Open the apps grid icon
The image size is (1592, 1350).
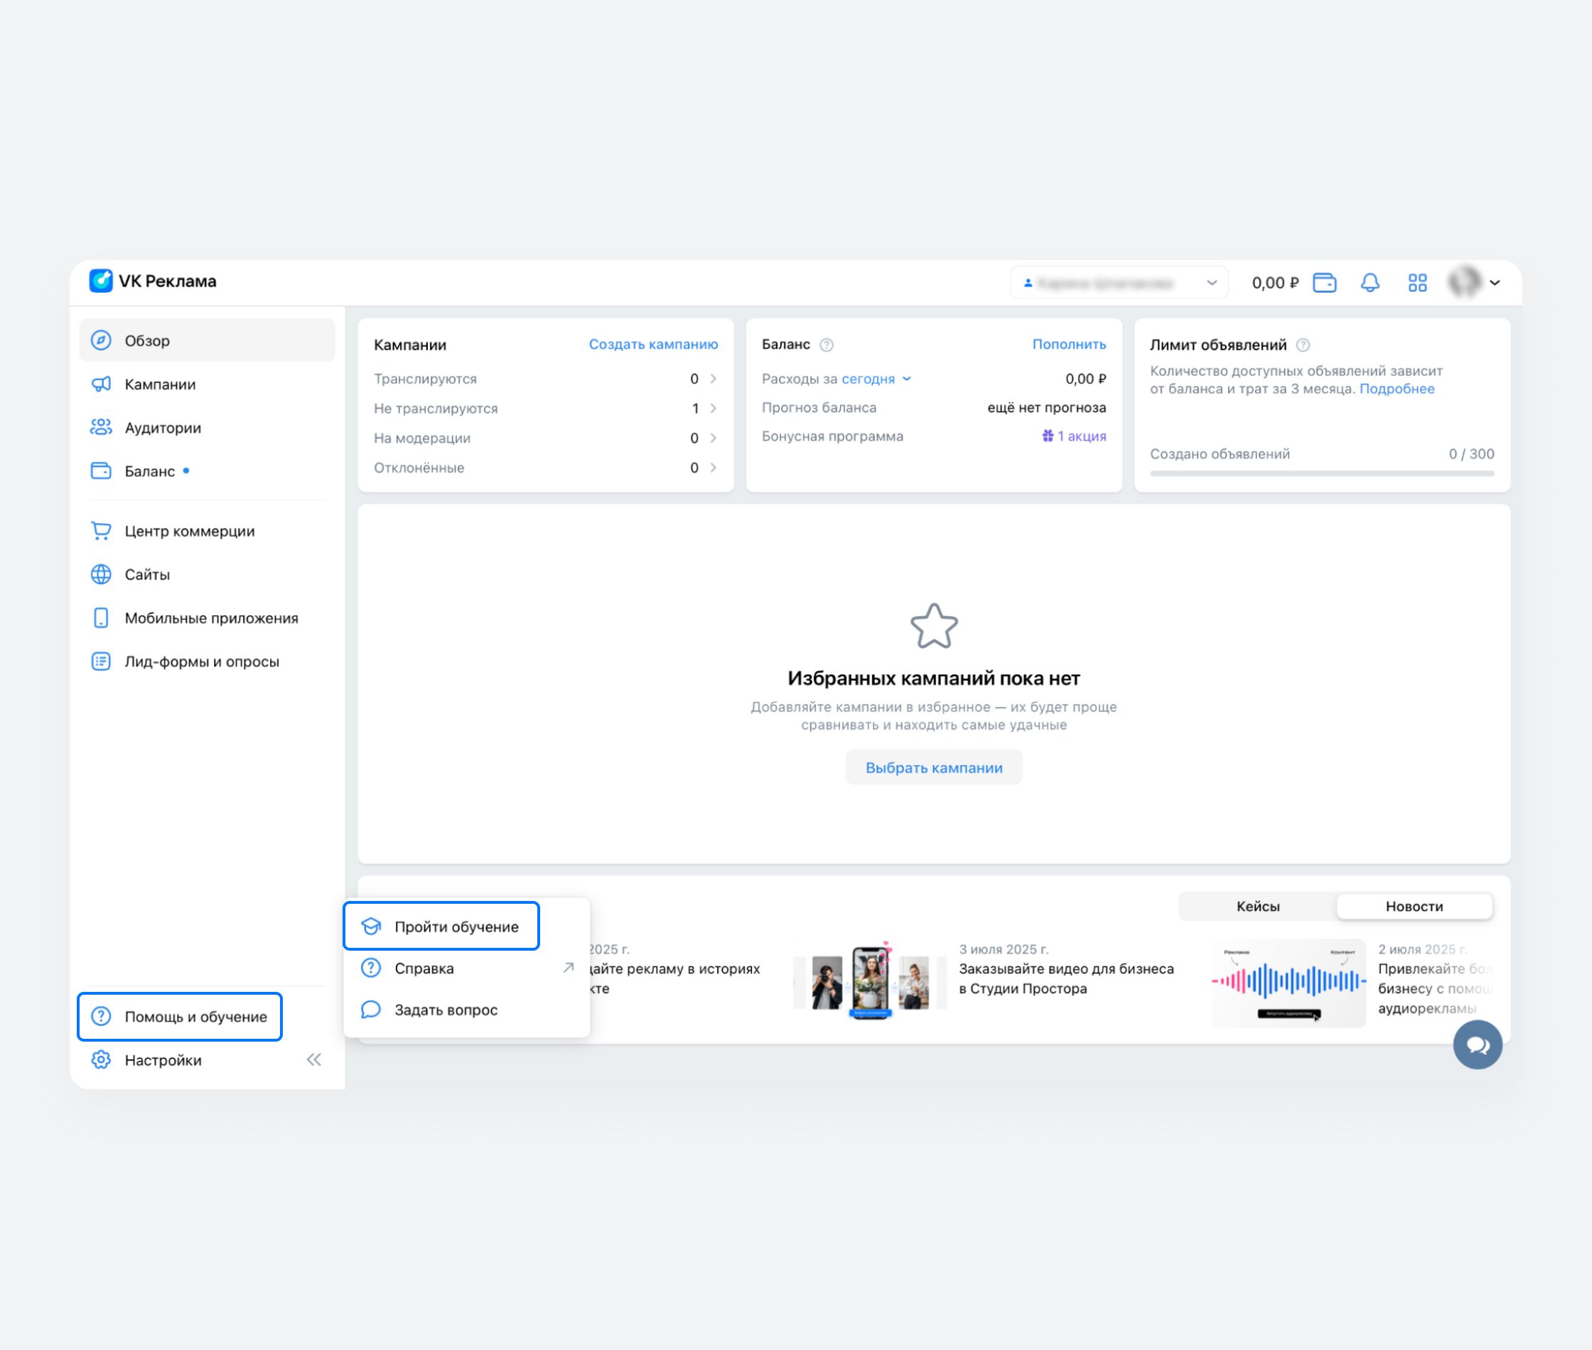click(x=1417, y=282)
